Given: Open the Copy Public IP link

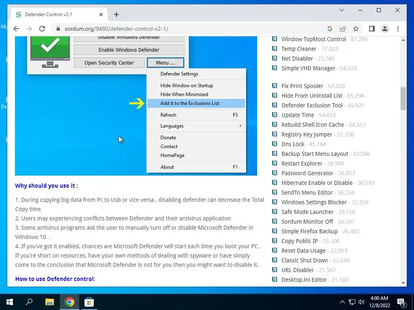Looking at the screenshot, I should 300,241.
